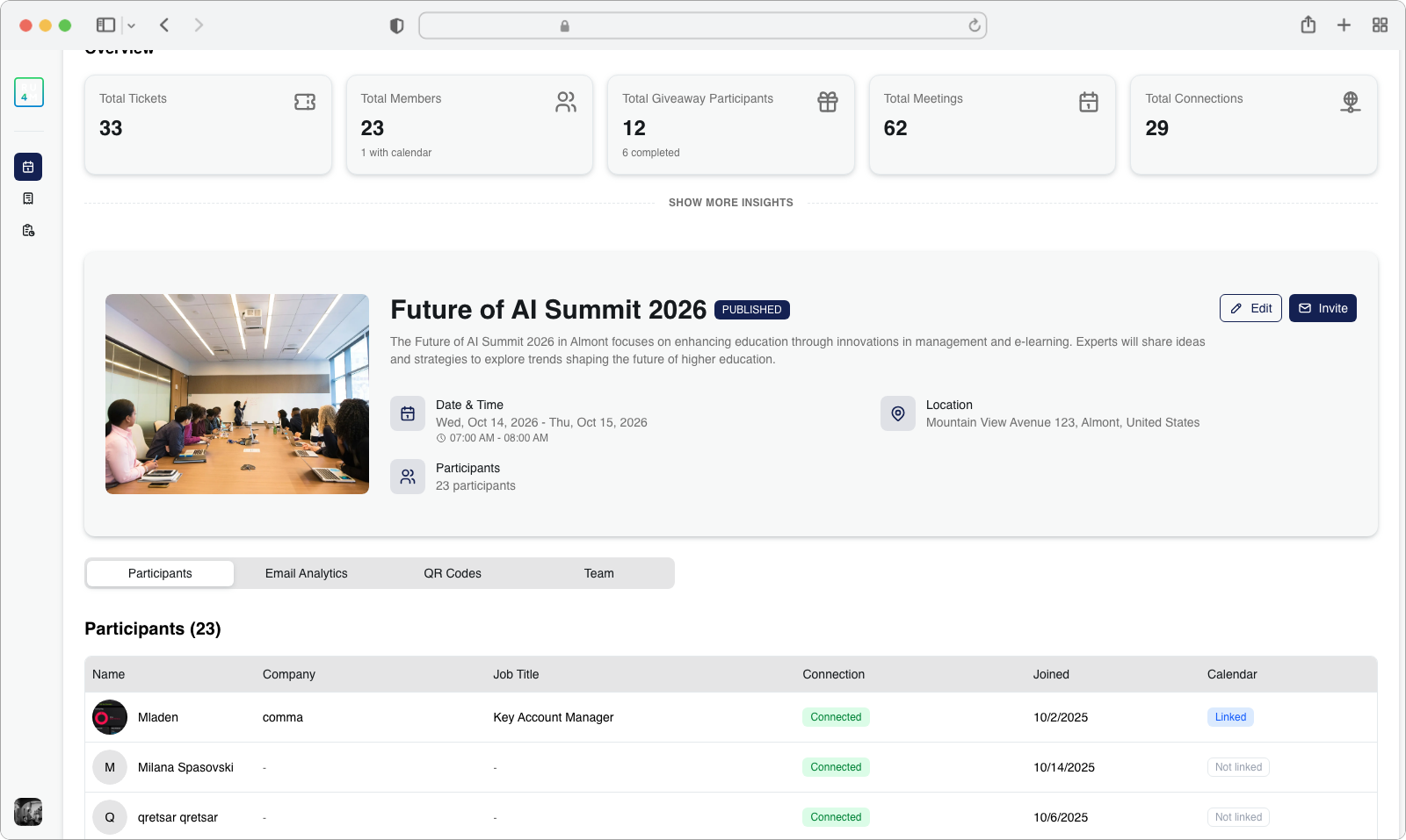Click the Connected status badge for Mladen
This screenshot has height=840, width=1406.
pyautogui.click(x=835, y=717)
